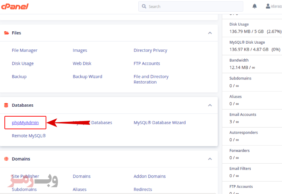The width and height of the screenshot is (282, 194).
Task: Open Subdomains link in Domains section
Action: [24, 190]
